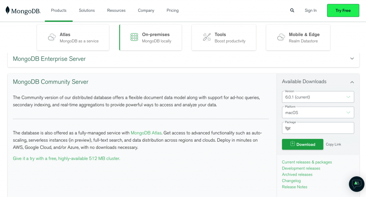Collapse the Available Downloads panel
This screenshot has height=197, width=366.
[352, 82]
